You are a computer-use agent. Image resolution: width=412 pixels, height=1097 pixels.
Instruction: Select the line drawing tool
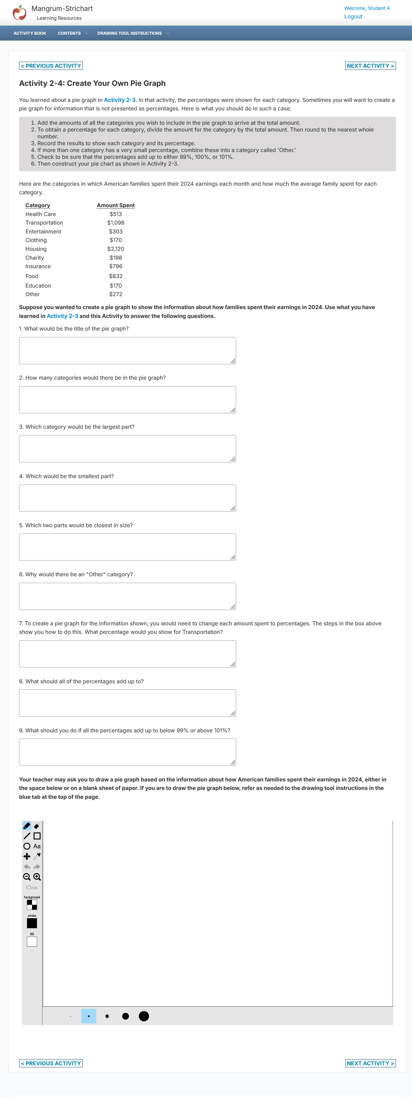click(27, 836)
